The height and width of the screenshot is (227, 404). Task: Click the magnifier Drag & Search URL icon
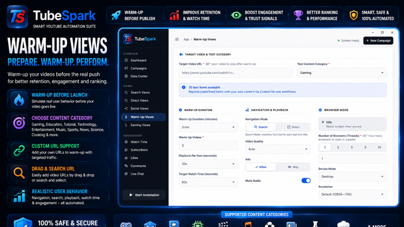(19, 173)
